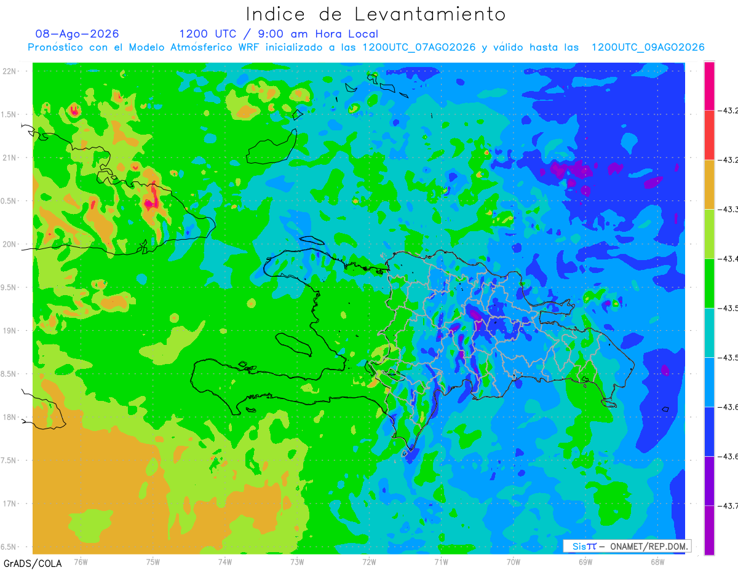
Task: Click the '72W' longitude label
Action: [x=369, y=561]
